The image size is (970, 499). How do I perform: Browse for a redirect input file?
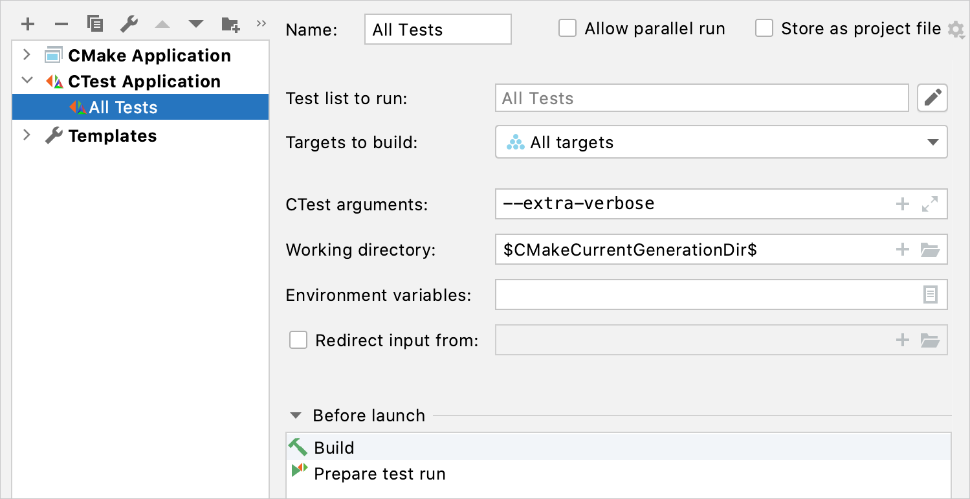931,340
